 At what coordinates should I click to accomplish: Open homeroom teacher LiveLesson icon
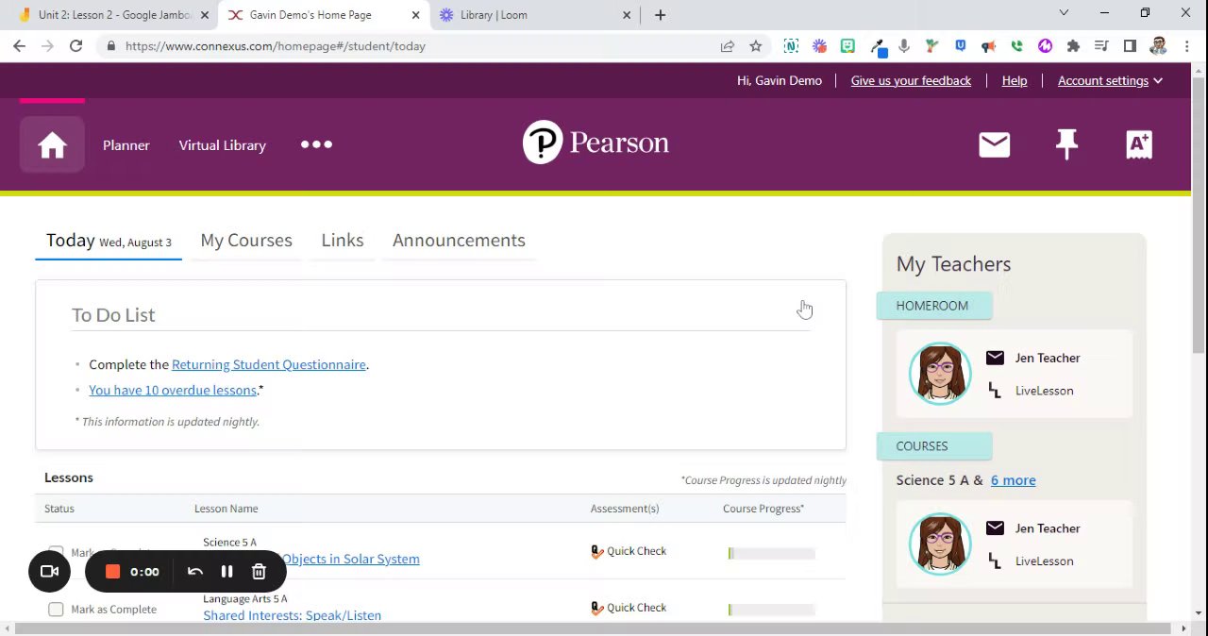(x=994, y=390)
